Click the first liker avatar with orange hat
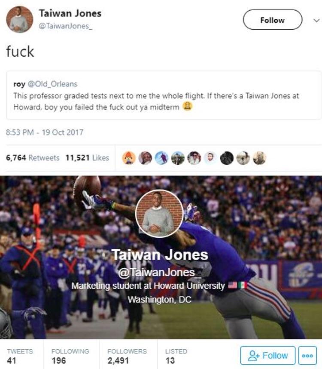This screenshot has width=322, height=369. 130,158
